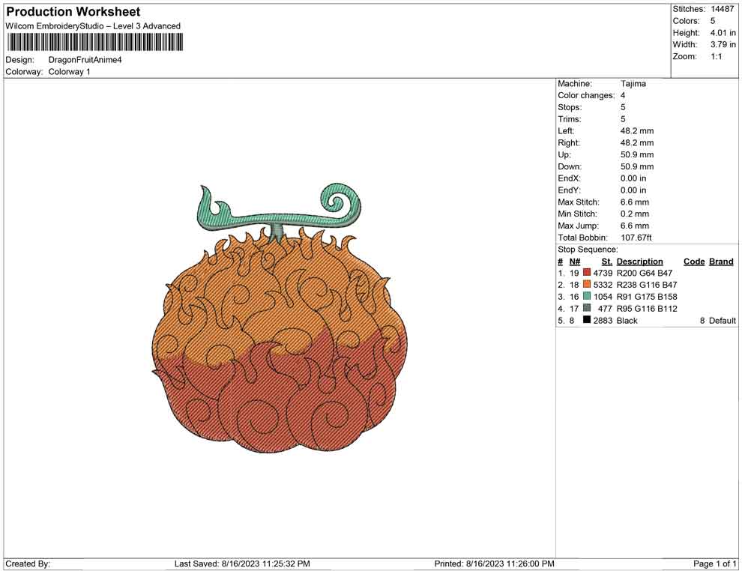Click the 'Last Saved: 8/16/2023 11:25:32 PM' text
The width and height of the screenshot is (742, 571).
tap(242, 564)
